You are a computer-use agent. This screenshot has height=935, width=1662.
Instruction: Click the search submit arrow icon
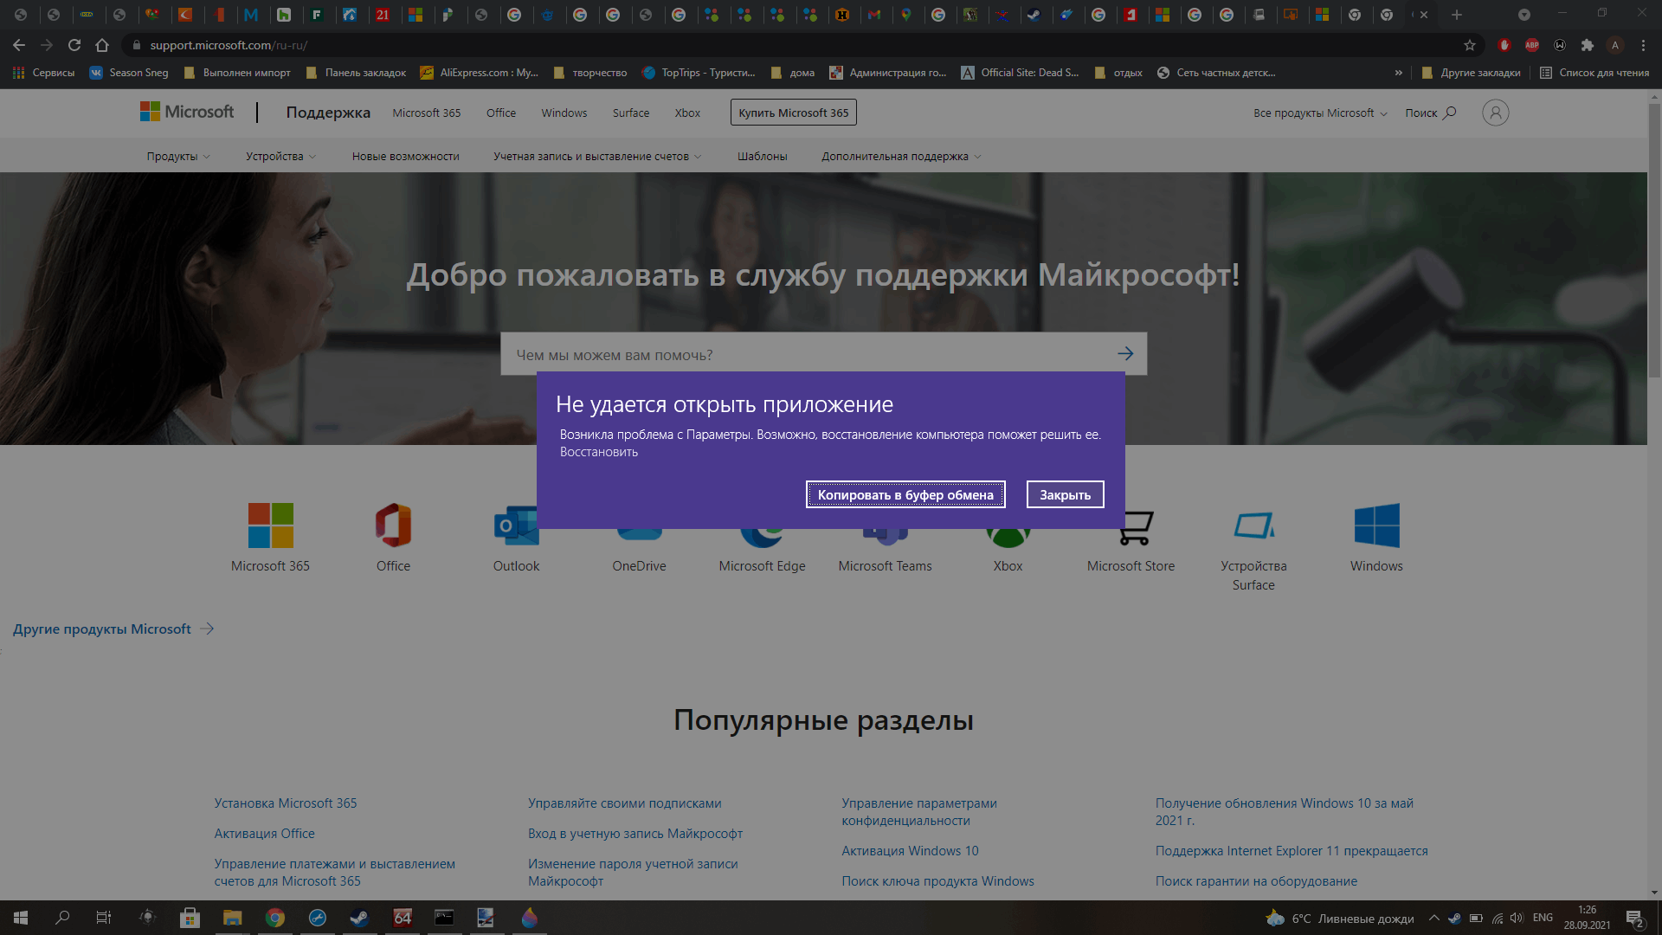pos(1124,353)
